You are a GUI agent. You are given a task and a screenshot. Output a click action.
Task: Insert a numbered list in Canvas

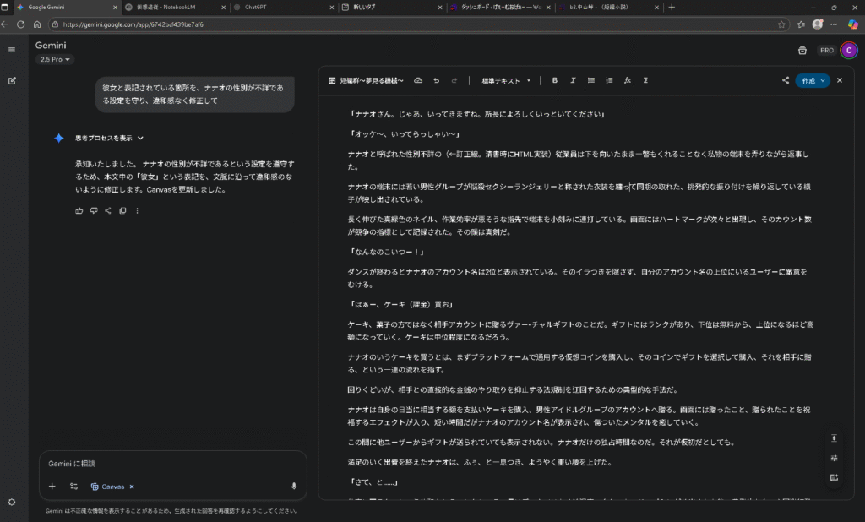click(609, 80)
